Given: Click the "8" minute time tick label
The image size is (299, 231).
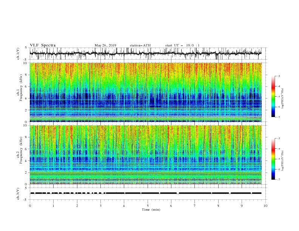Looking at the screenshot, I should click(x=218, y=206).
